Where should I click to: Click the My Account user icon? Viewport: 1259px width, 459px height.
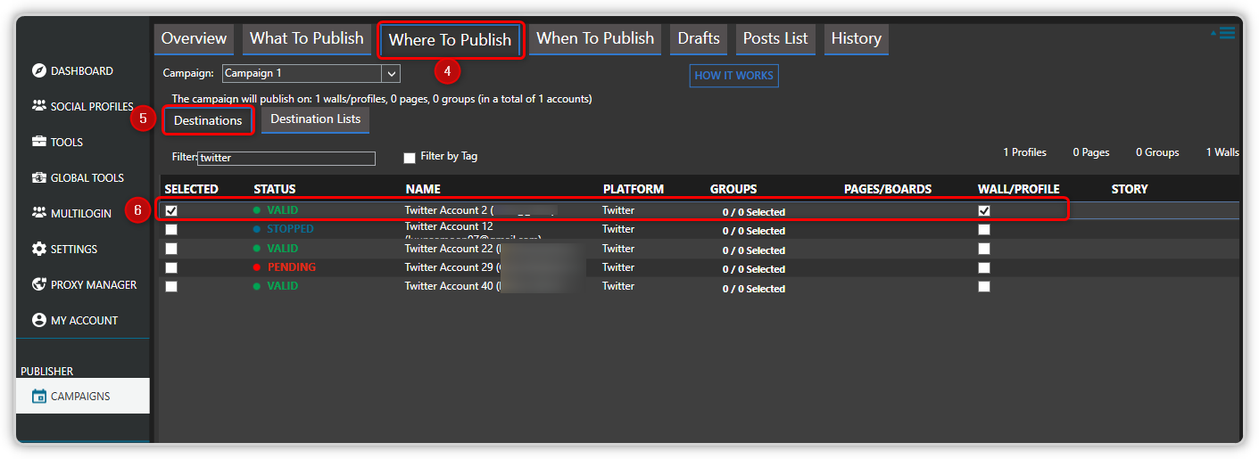click(38, 320)
